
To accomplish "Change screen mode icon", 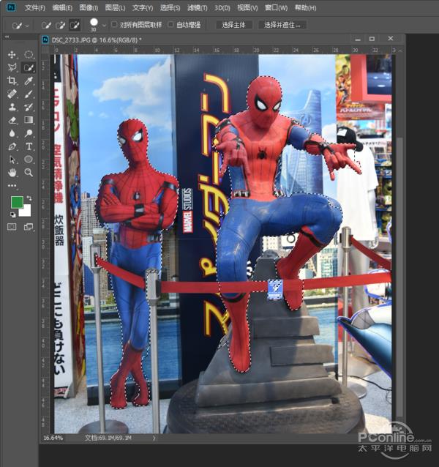I will (x=29, y=227).
